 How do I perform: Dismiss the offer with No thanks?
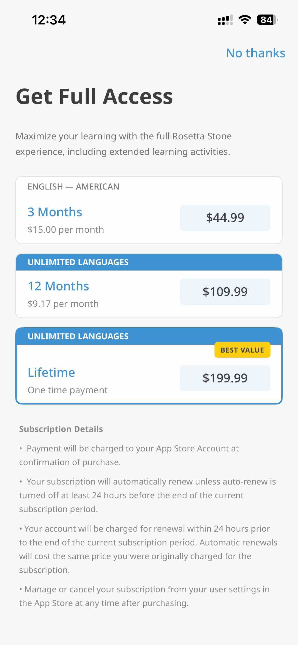click(256, 53)
